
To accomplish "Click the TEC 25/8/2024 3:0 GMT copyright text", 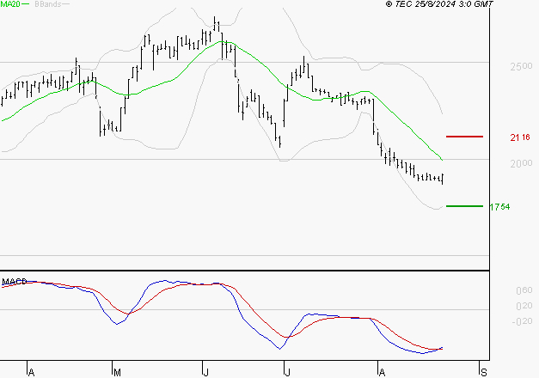I will (x=439, y=3).
